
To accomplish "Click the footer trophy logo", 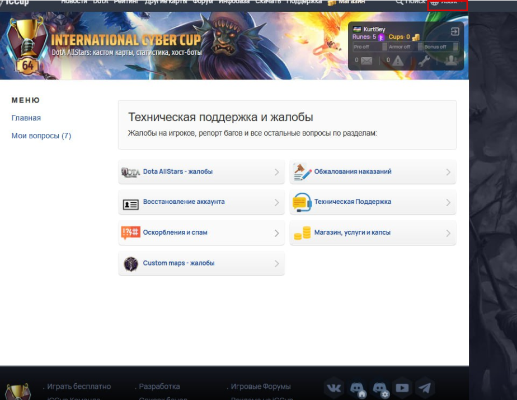I will pos(18,392).
